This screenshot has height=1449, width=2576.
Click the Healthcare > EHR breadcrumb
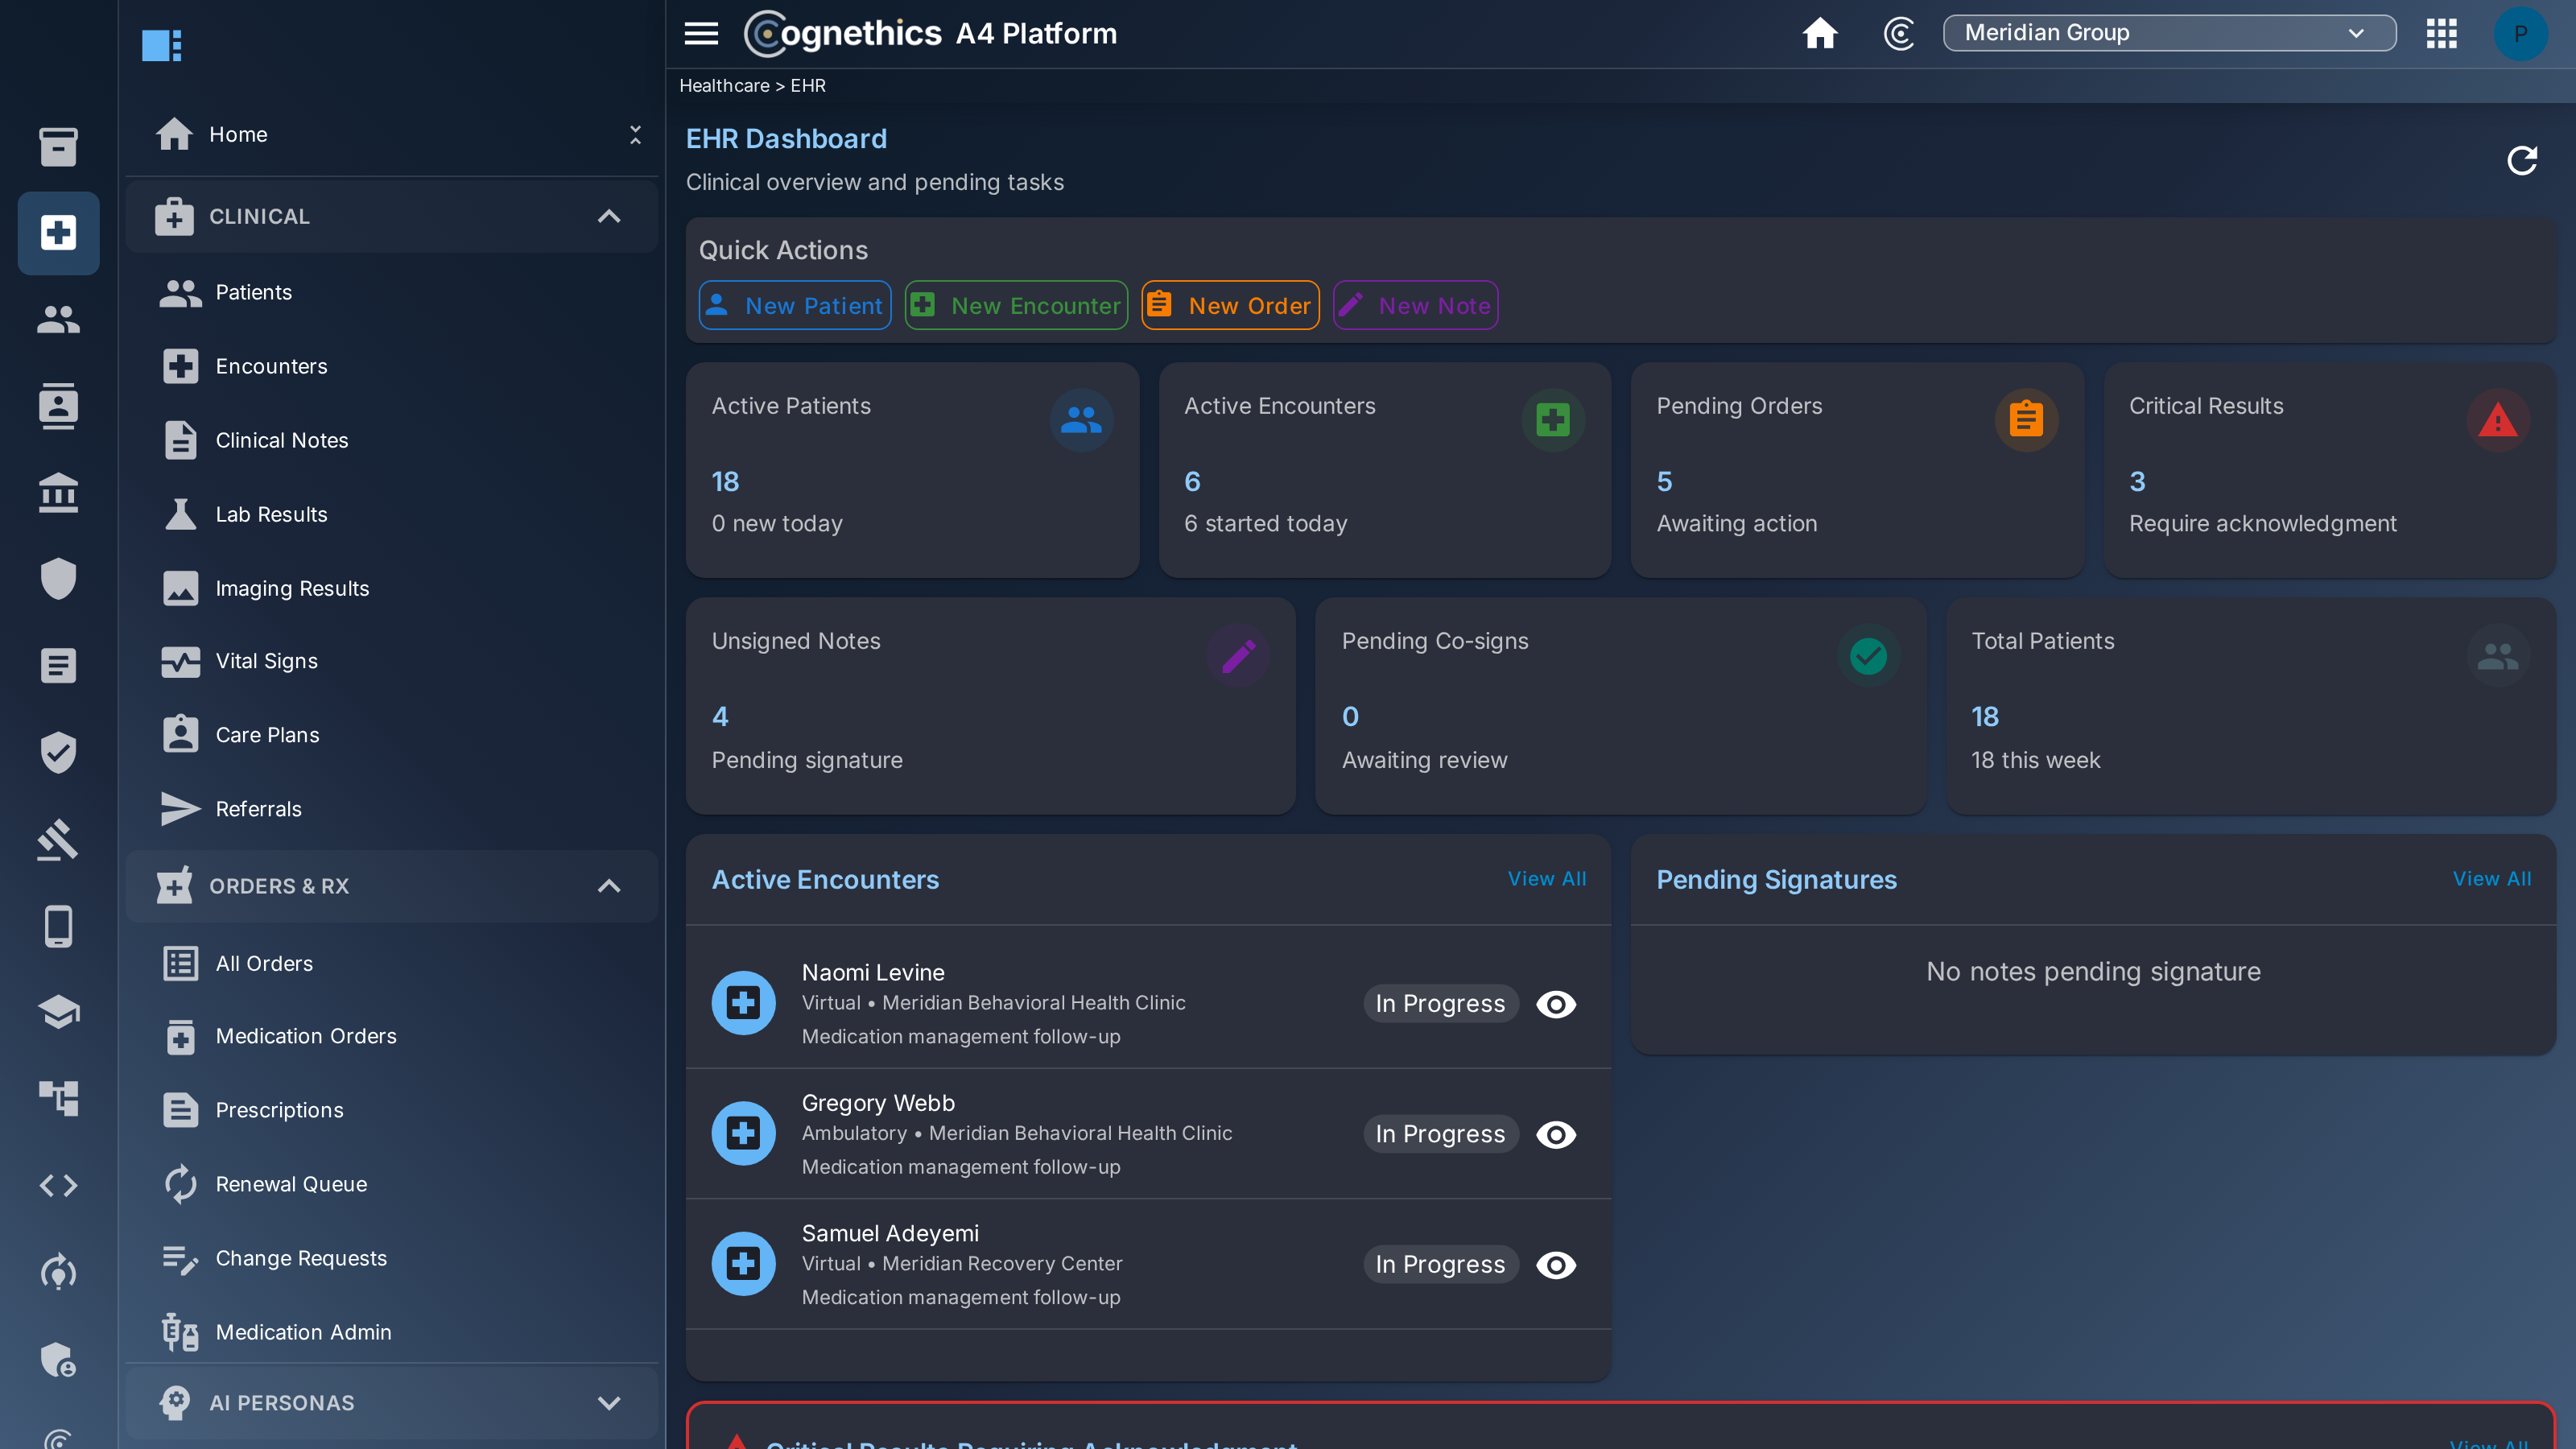pos(752,85)
